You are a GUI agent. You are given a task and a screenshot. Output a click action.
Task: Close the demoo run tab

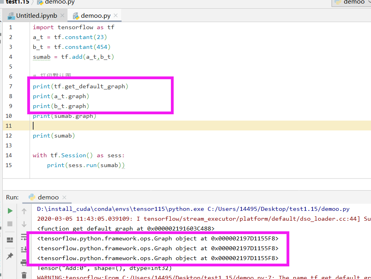coord(64,197)
